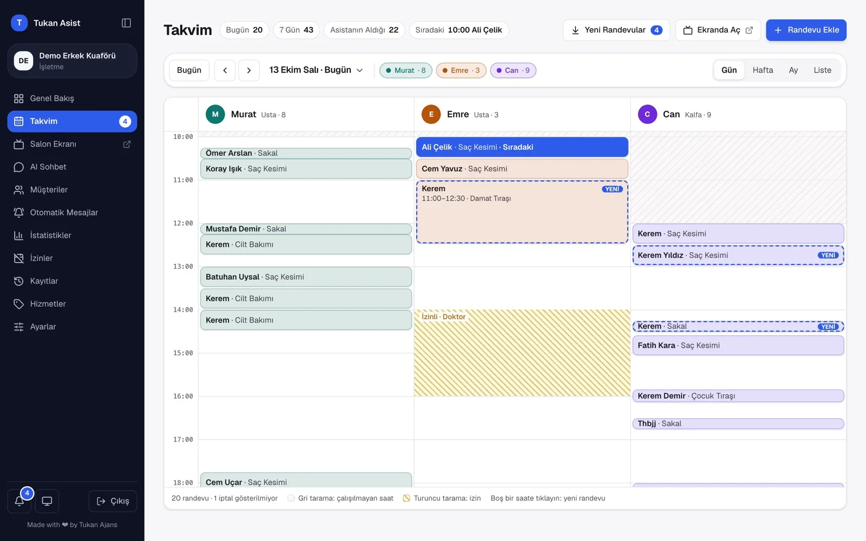Click the İstatistikler chart icon
The image size is (866, 541).
[x=19, y=235]
